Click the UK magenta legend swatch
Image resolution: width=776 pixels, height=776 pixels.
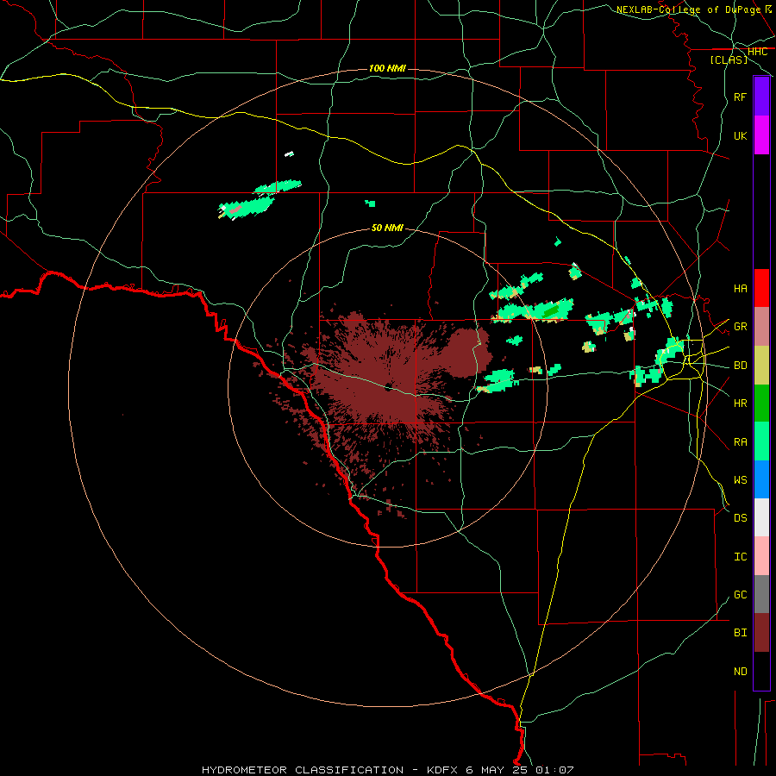[761, 135]
